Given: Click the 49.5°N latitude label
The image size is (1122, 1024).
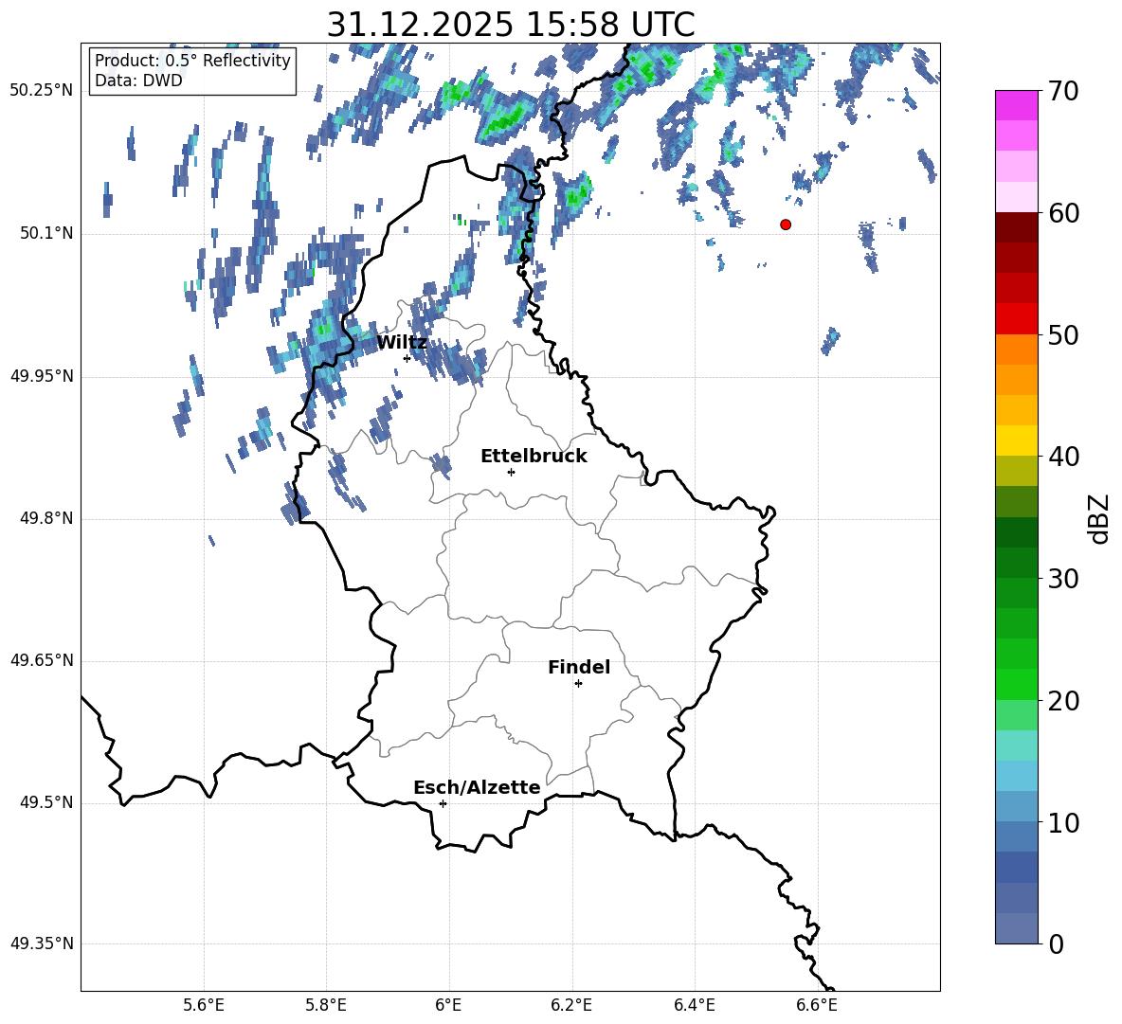Looking at the screenshot, I should (46, 802).
